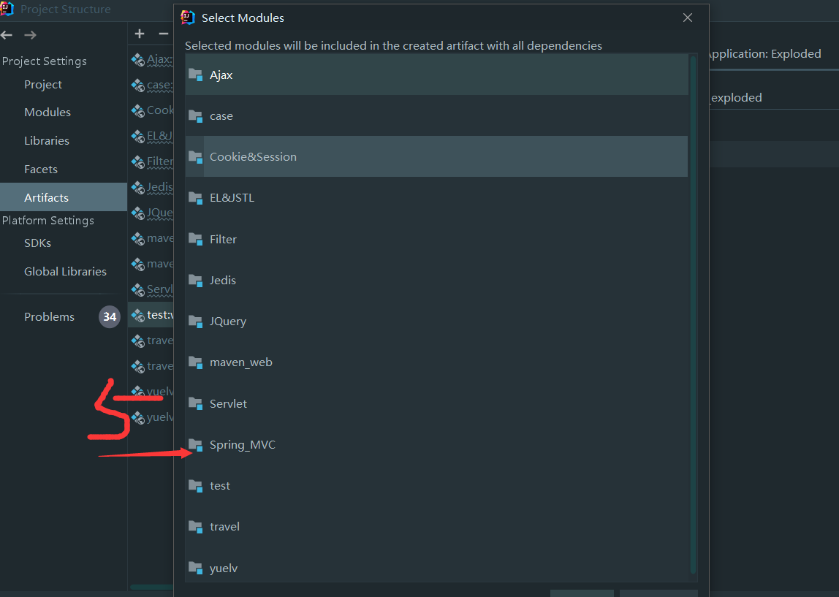Select the Facets section
The height and width of the screenshot is (597, 839).
40,169
